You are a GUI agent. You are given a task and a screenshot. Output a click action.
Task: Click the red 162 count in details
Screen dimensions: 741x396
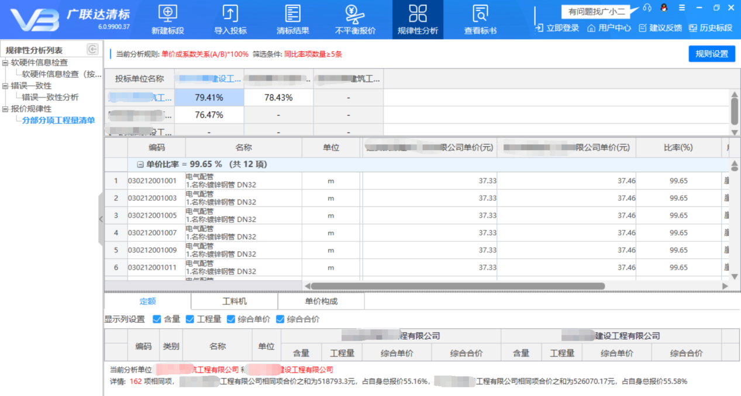pos(136,381)
